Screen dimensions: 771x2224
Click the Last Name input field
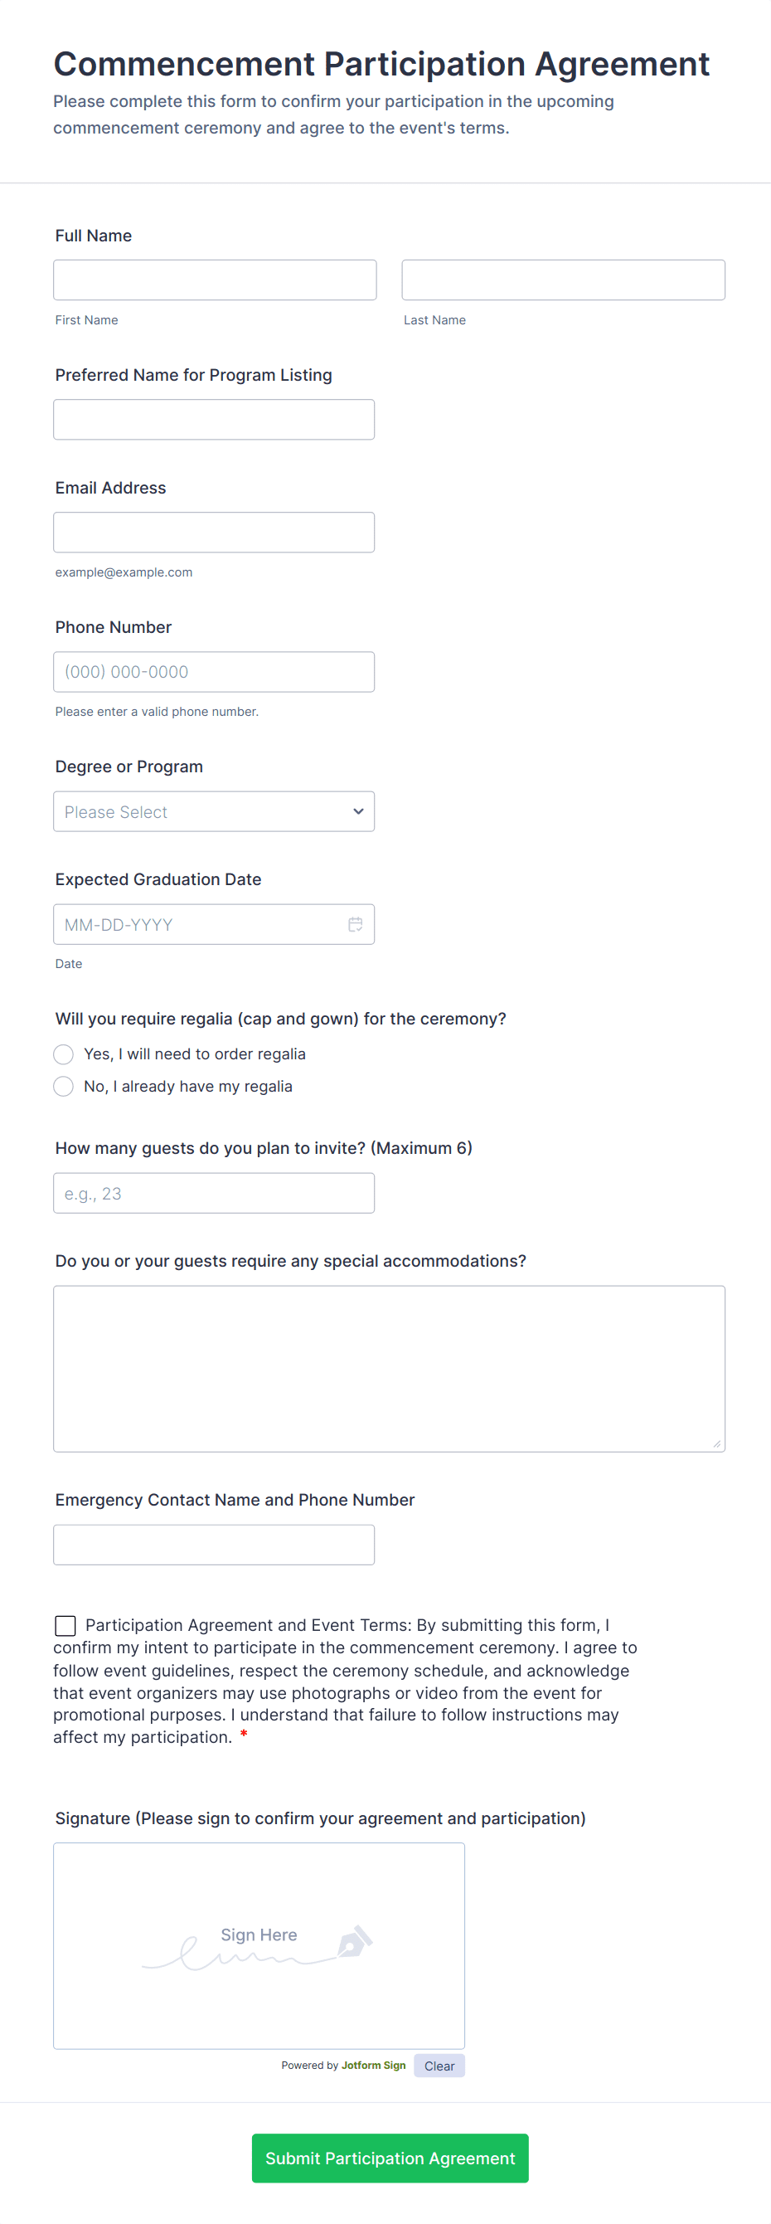(563, 279)
